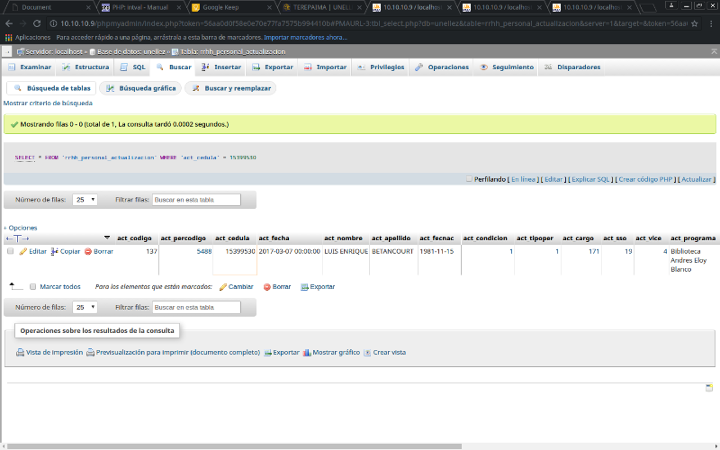Open the Privilegios tab
This screenshot has height=450, width=720.
coord(381,67)
